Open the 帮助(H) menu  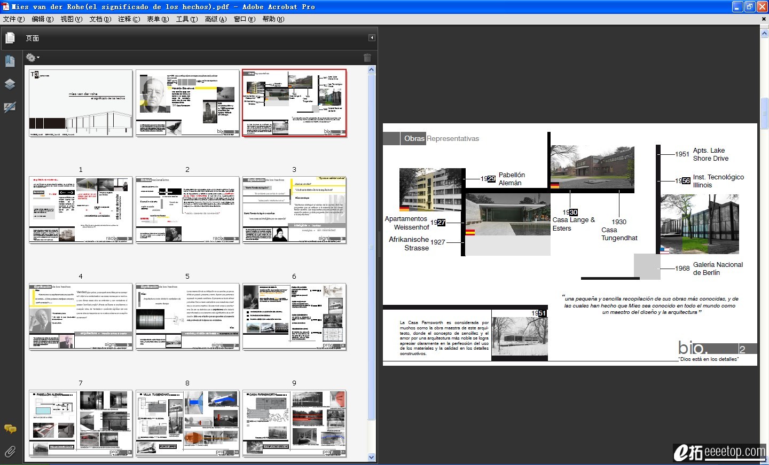click(273, 19)
